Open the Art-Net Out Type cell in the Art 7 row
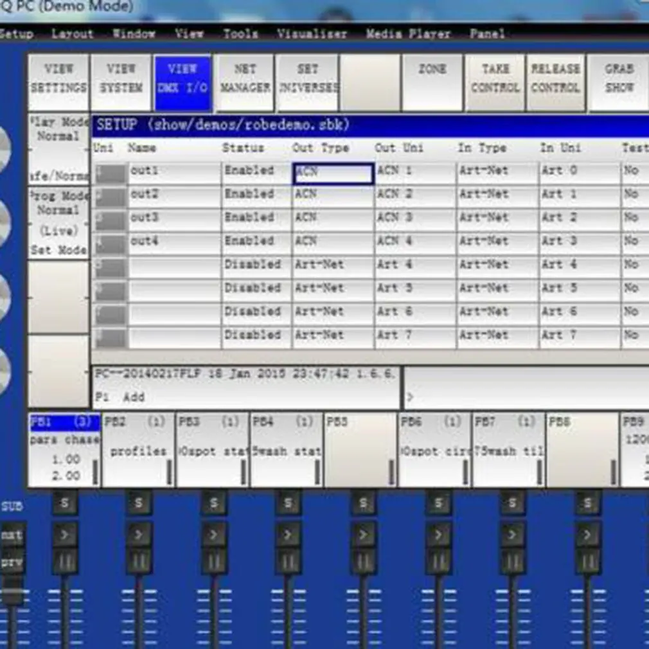Viewport: 649px width, 649px height. tap(333, 337)
